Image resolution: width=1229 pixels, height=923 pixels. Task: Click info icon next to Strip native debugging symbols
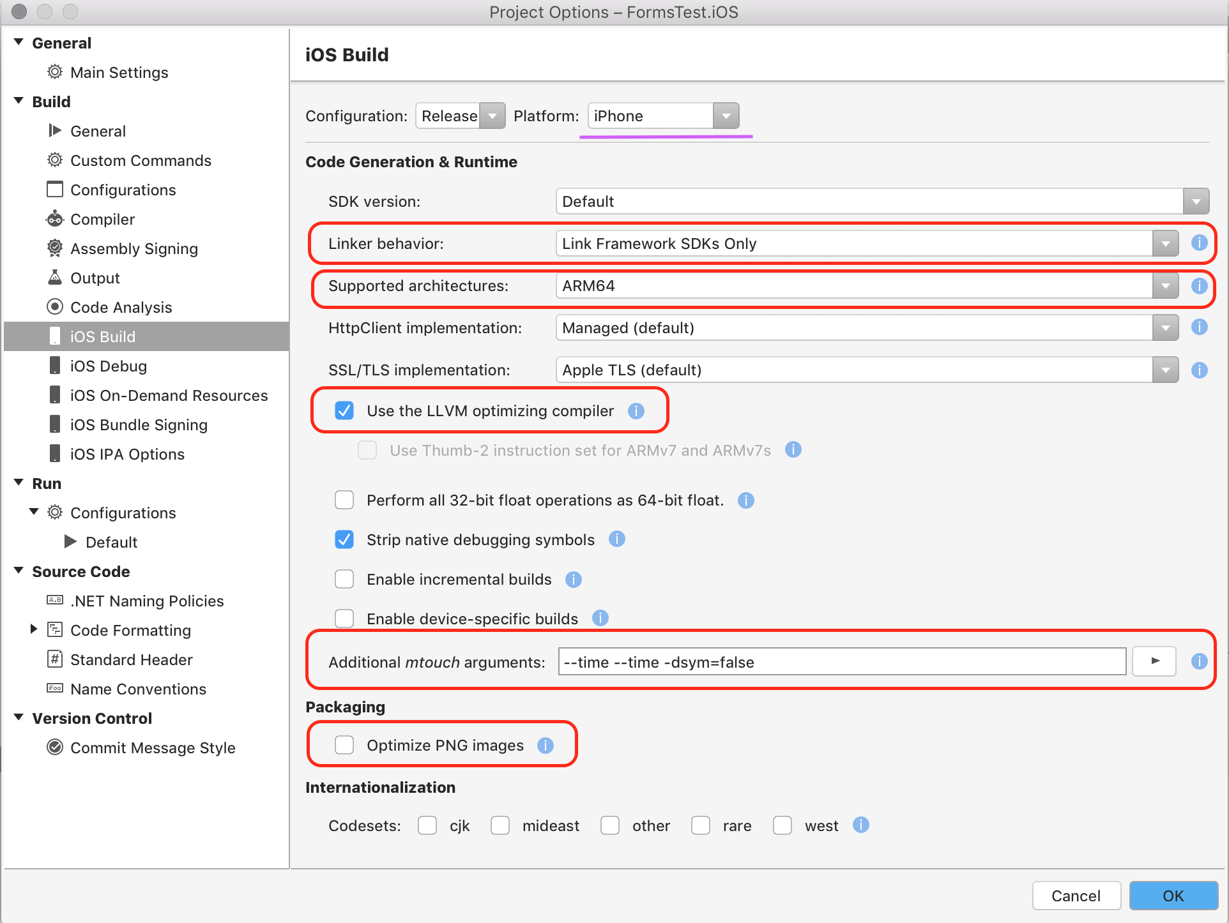point(616,539)
